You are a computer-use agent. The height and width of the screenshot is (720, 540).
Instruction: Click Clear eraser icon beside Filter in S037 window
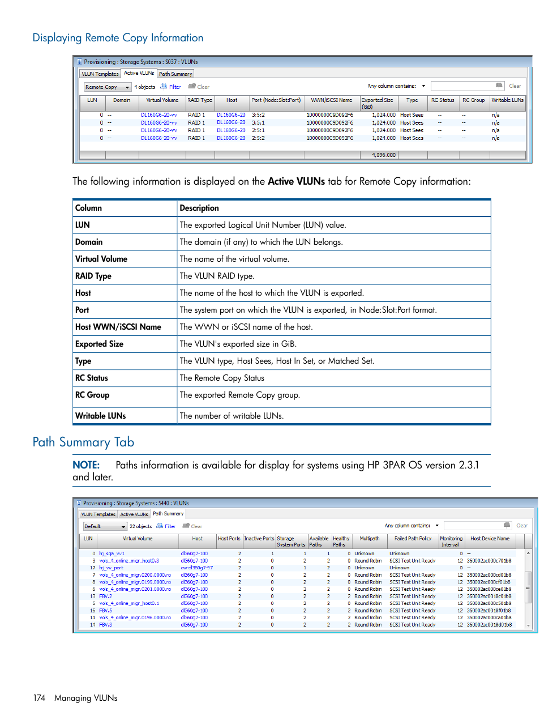(192, 87)
